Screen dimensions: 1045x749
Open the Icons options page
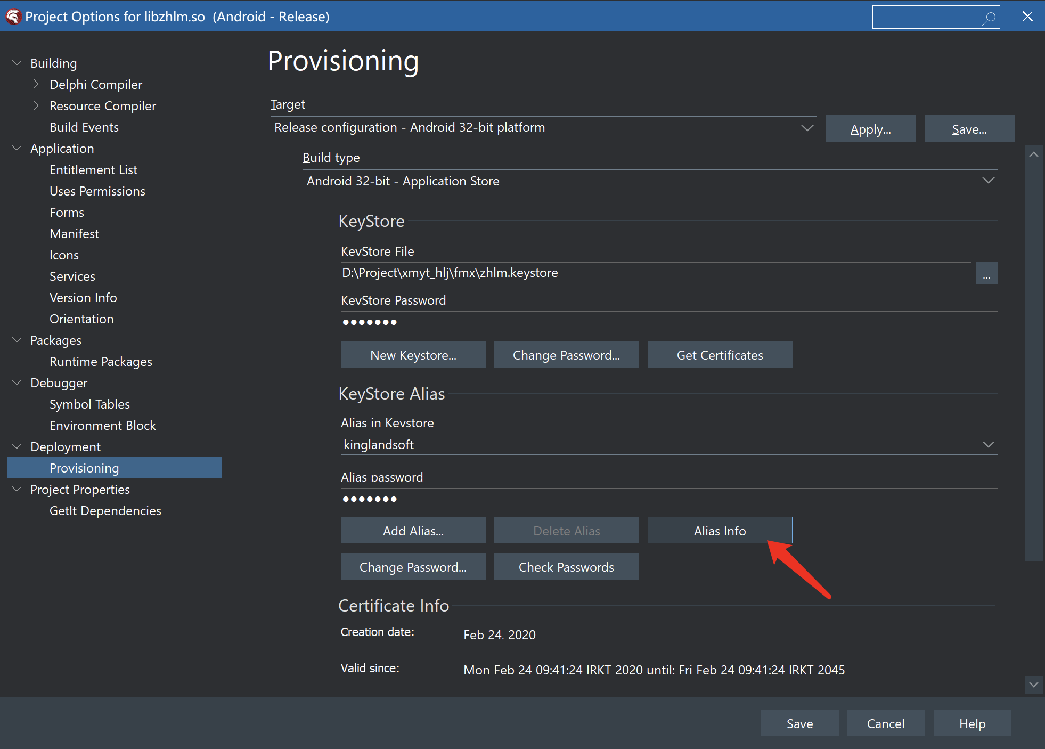pos(64,255)
